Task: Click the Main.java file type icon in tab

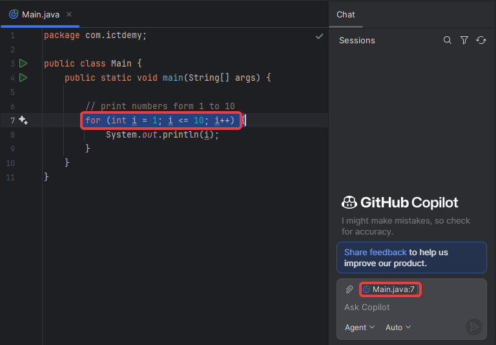Action: [14, 14]
